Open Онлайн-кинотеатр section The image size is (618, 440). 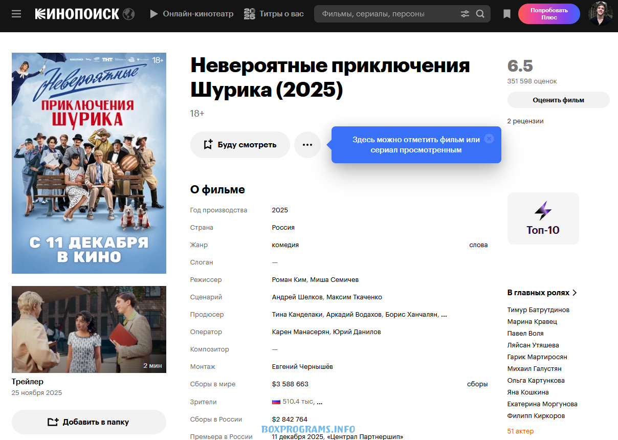(x=192, y=14)
